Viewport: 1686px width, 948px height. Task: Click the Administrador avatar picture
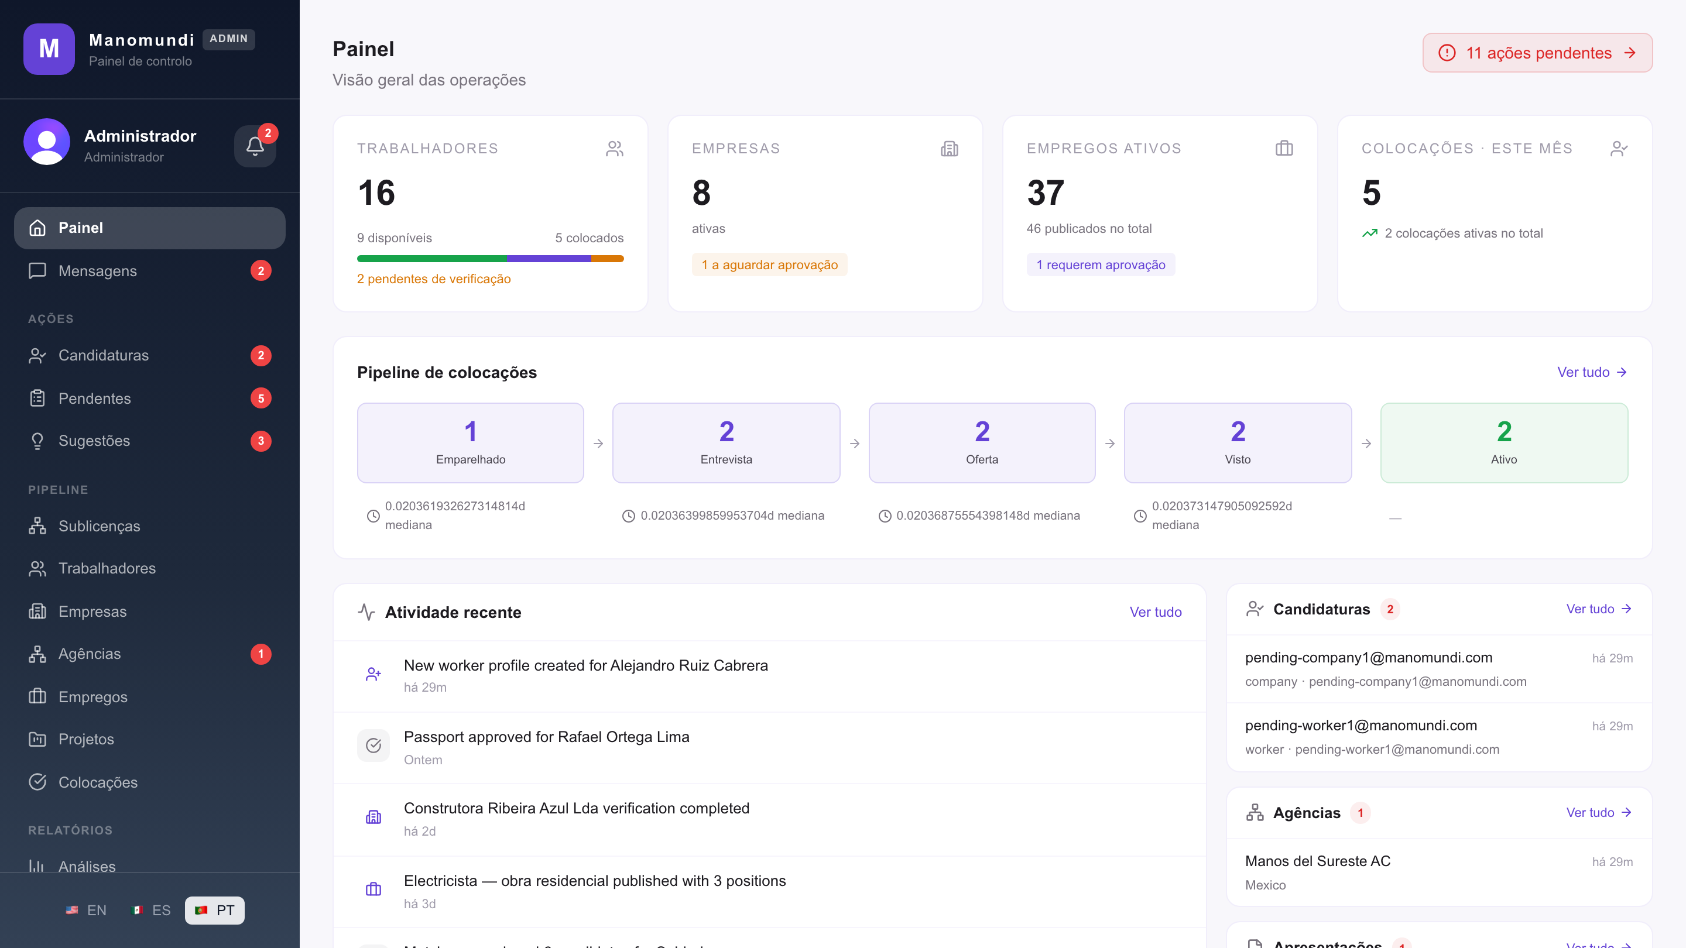47,141
